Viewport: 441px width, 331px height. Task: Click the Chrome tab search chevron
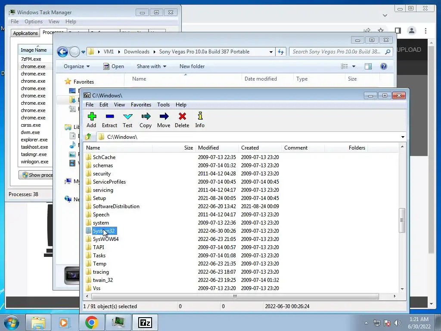coord(385,16)
